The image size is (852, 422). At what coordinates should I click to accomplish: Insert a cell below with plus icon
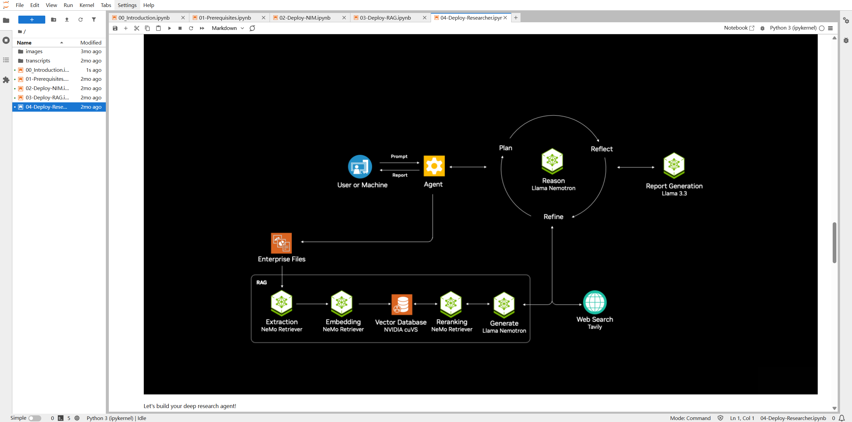126,28
